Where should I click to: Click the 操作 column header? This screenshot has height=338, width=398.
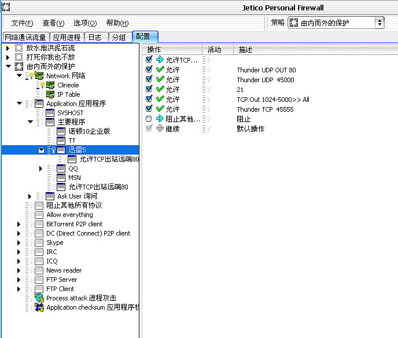[154, 50]
